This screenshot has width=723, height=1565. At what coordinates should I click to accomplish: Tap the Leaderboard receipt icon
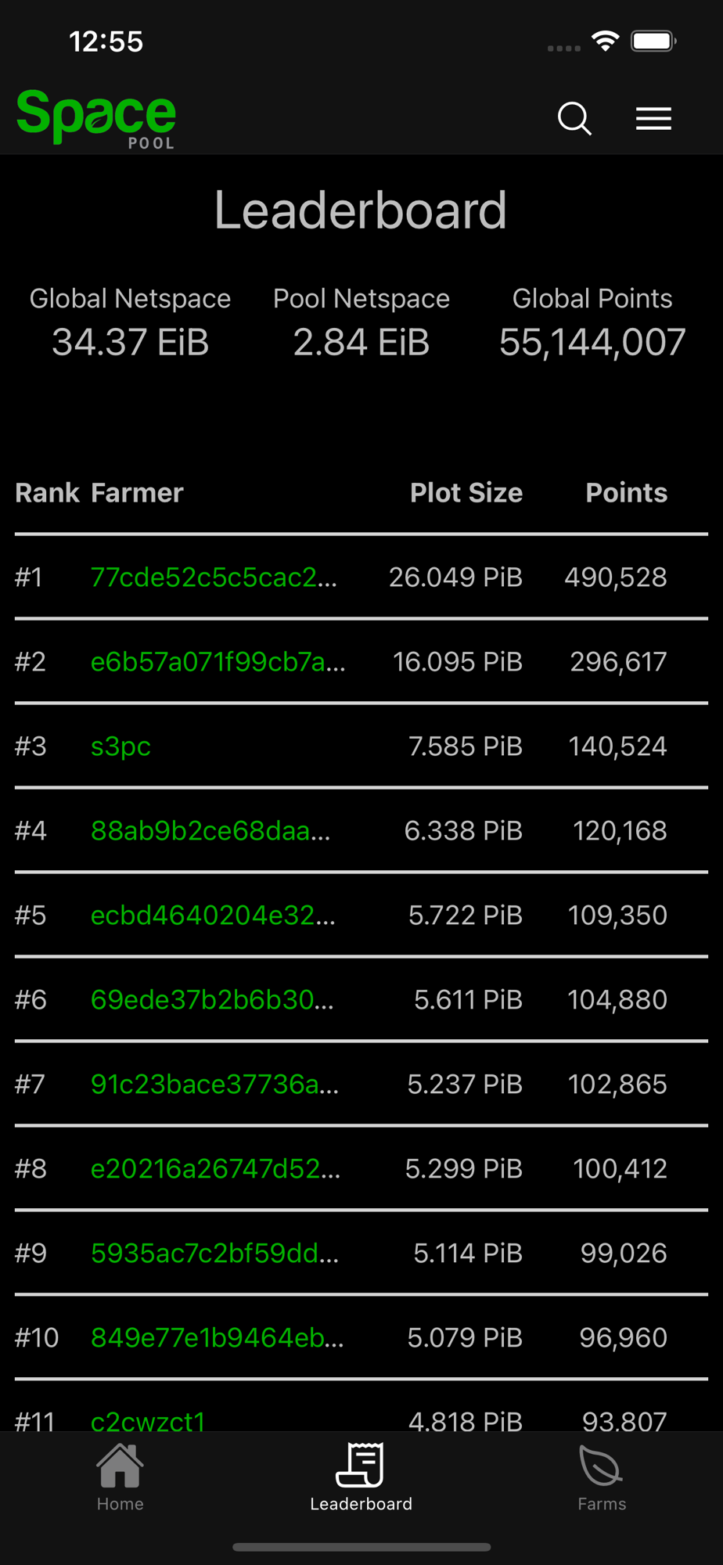[x=360, y=1465]
